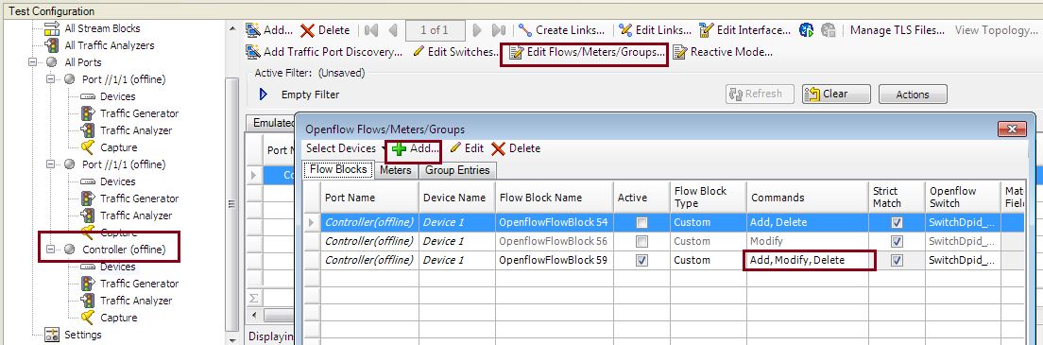Click View Topology... in the toolbar
Viewport: 1043px width, 345px height.
tap(998, 30)
